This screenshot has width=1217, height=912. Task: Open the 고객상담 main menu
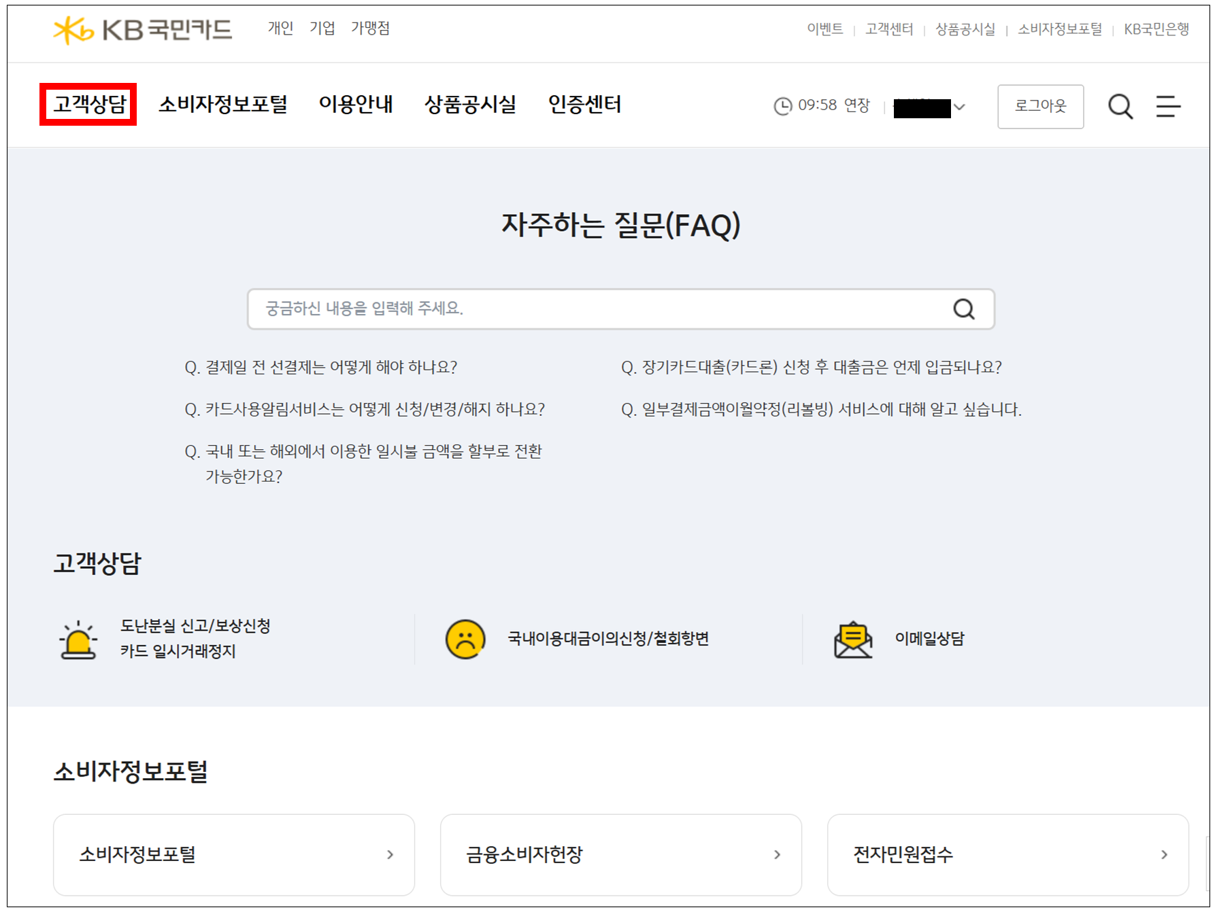(89, 105)
